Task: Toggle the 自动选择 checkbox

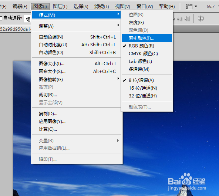Action: (x=1, y=18)
